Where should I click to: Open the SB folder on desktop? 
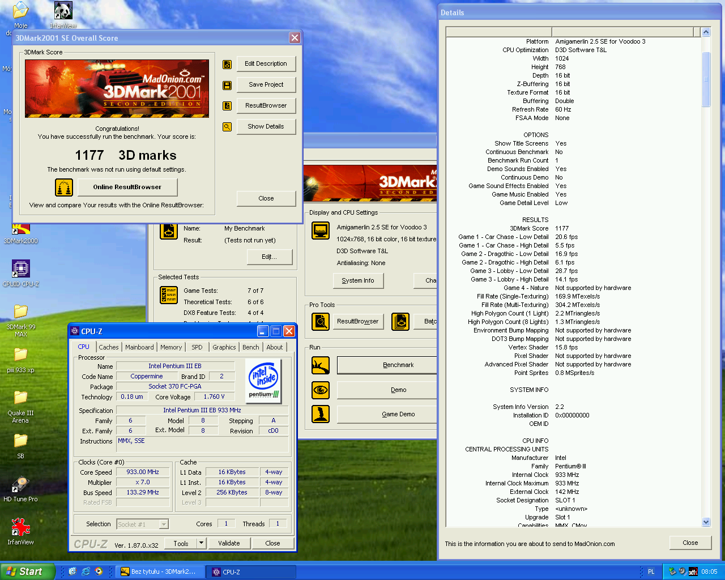tap(21, 446)
